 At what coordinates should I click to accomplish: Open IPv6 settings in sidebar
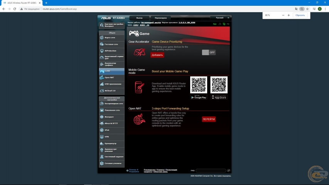tap(111, 130)
